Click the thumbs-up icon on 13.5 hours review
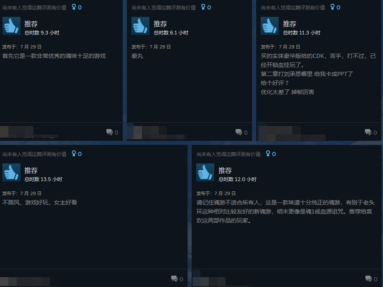 [x=11, y=172]
